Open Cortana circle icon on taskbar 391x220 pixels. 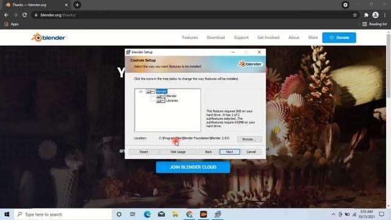pos(119,215)
